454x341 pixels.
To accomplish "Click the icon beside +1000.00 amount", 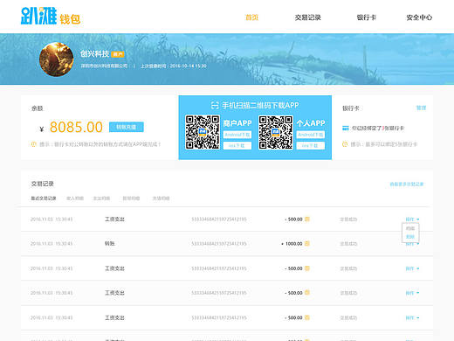I will tap(307, 243).
